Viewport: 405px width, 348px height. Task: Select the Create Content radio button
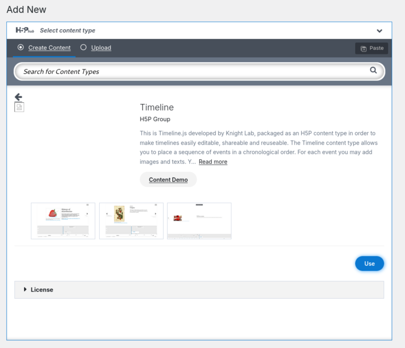click(21, 47)
